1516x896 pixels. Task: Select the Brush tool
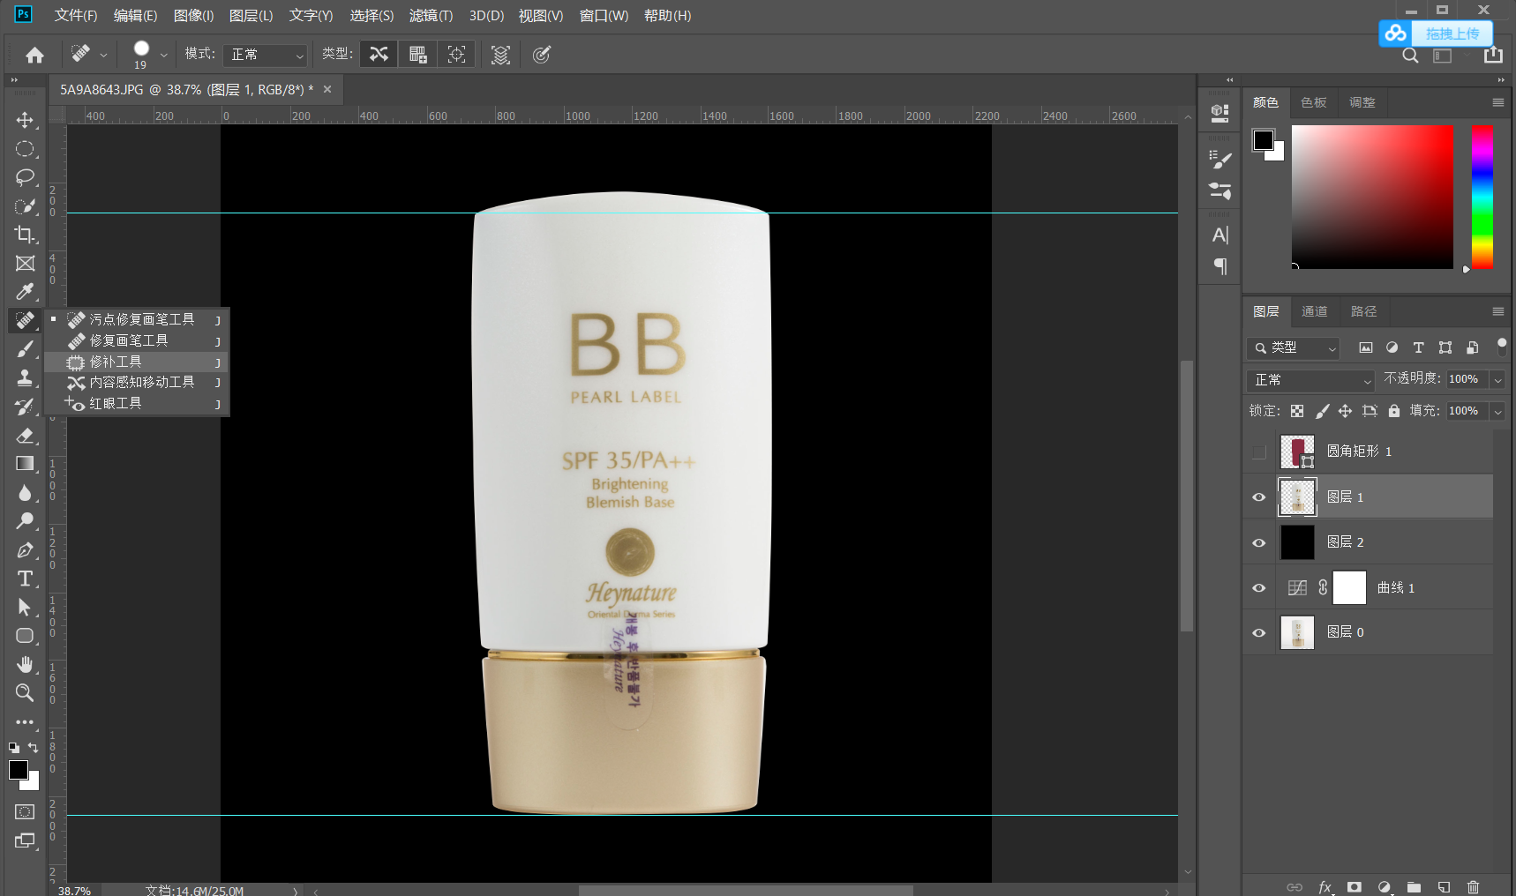click(x=25, y=349)
